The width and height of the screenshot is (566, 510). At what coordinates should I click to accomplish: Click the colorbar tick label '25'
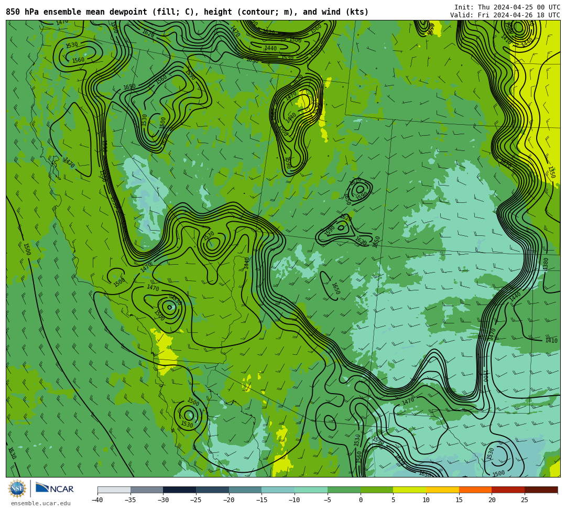(525, 500)
